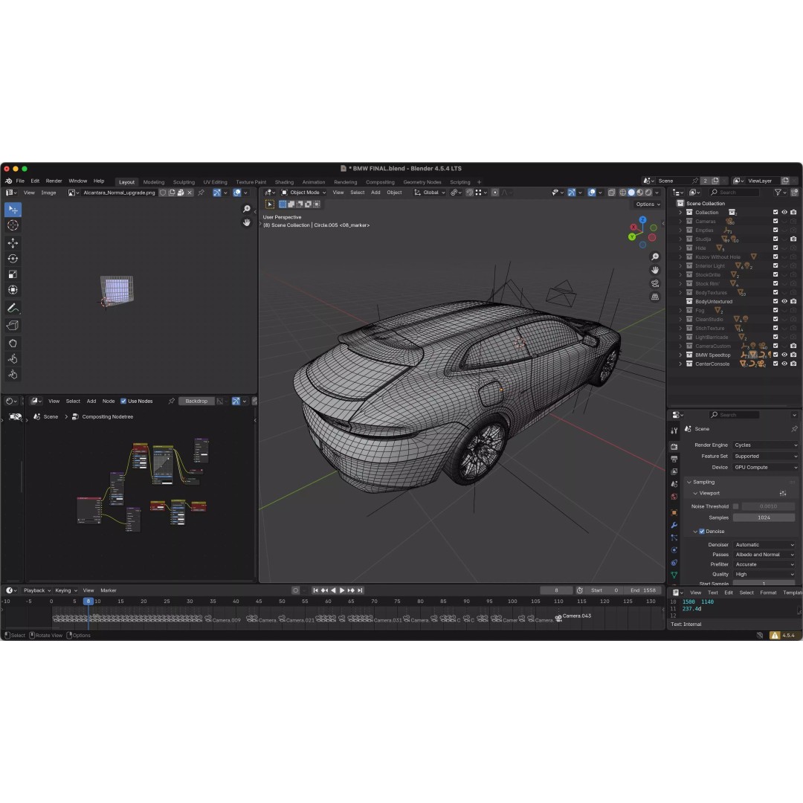Open the Object Data tab (green triangle)

(x=674, y=575)
